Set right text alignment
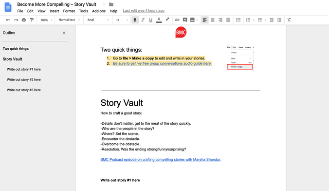Screen dimensions: 329x191 (x=220, y=20)
